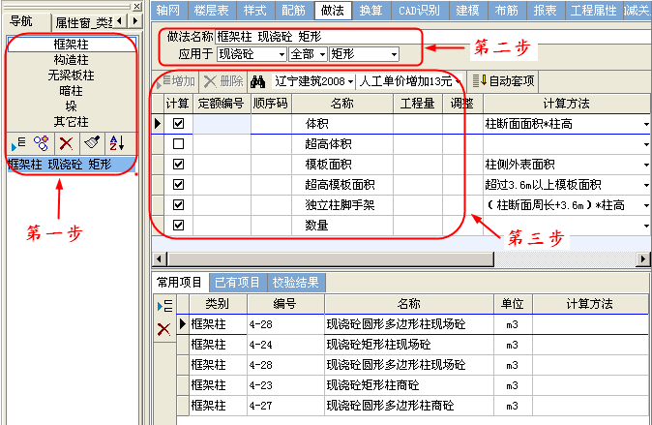Open the 已有项目 tab
The width and height of the screenshot is (652, 425).
point(237,283)
